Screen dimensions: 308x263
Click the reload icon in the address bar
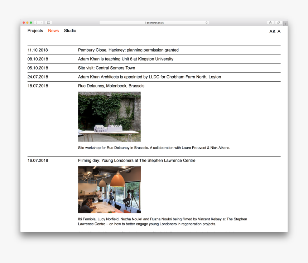pos(207,22)
